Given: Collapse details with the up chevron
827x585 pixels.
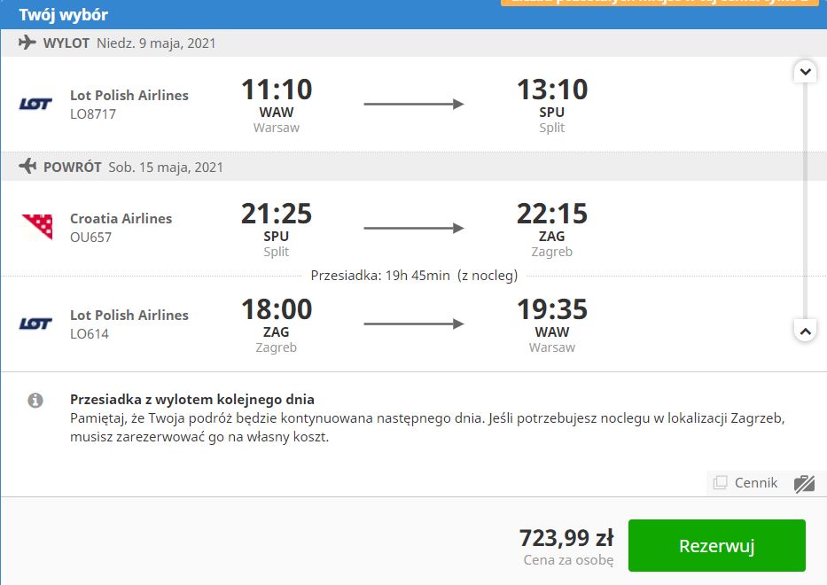Looking at the screenshot, I should [806, 331].
